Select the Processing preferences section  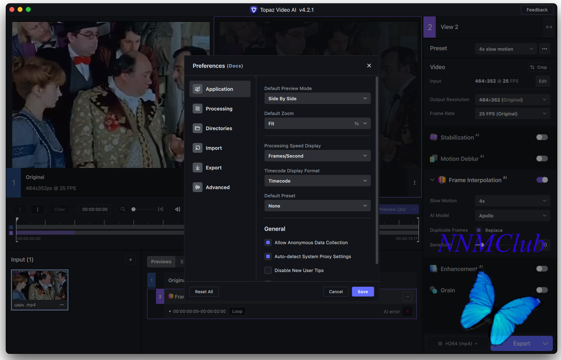219,109
